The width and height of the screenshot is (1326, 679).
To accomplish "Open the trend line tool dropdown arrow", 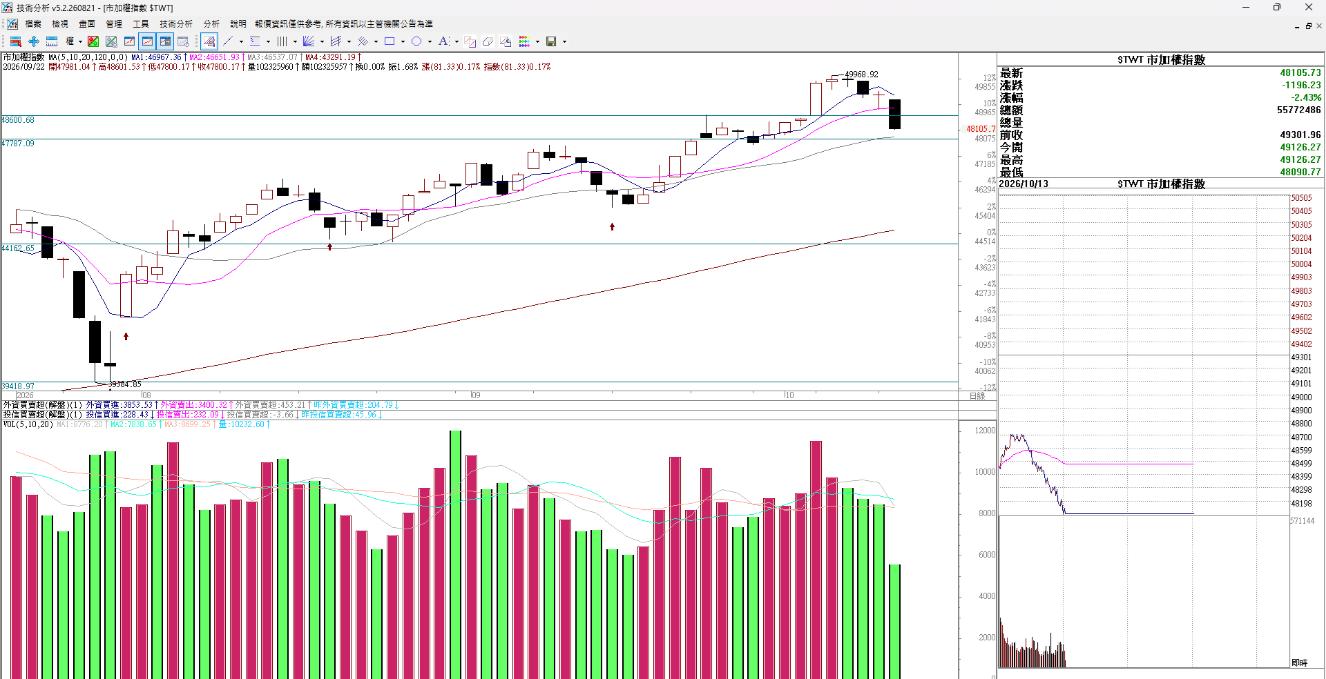I will pos(241,41).
